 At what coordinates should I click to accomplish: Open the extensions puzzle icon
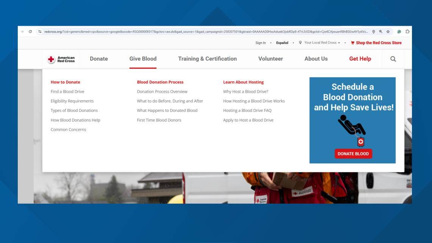(407, 32)
